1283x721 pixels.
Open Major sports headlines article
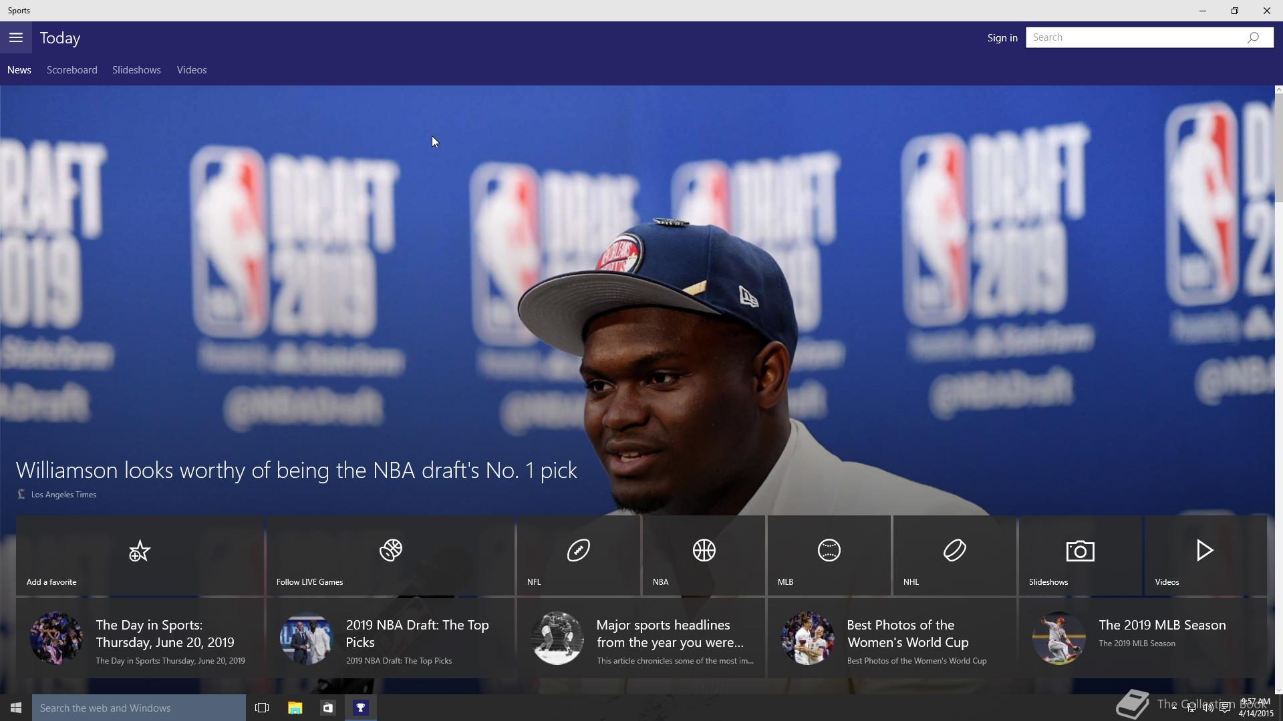(x=641, y=638)
